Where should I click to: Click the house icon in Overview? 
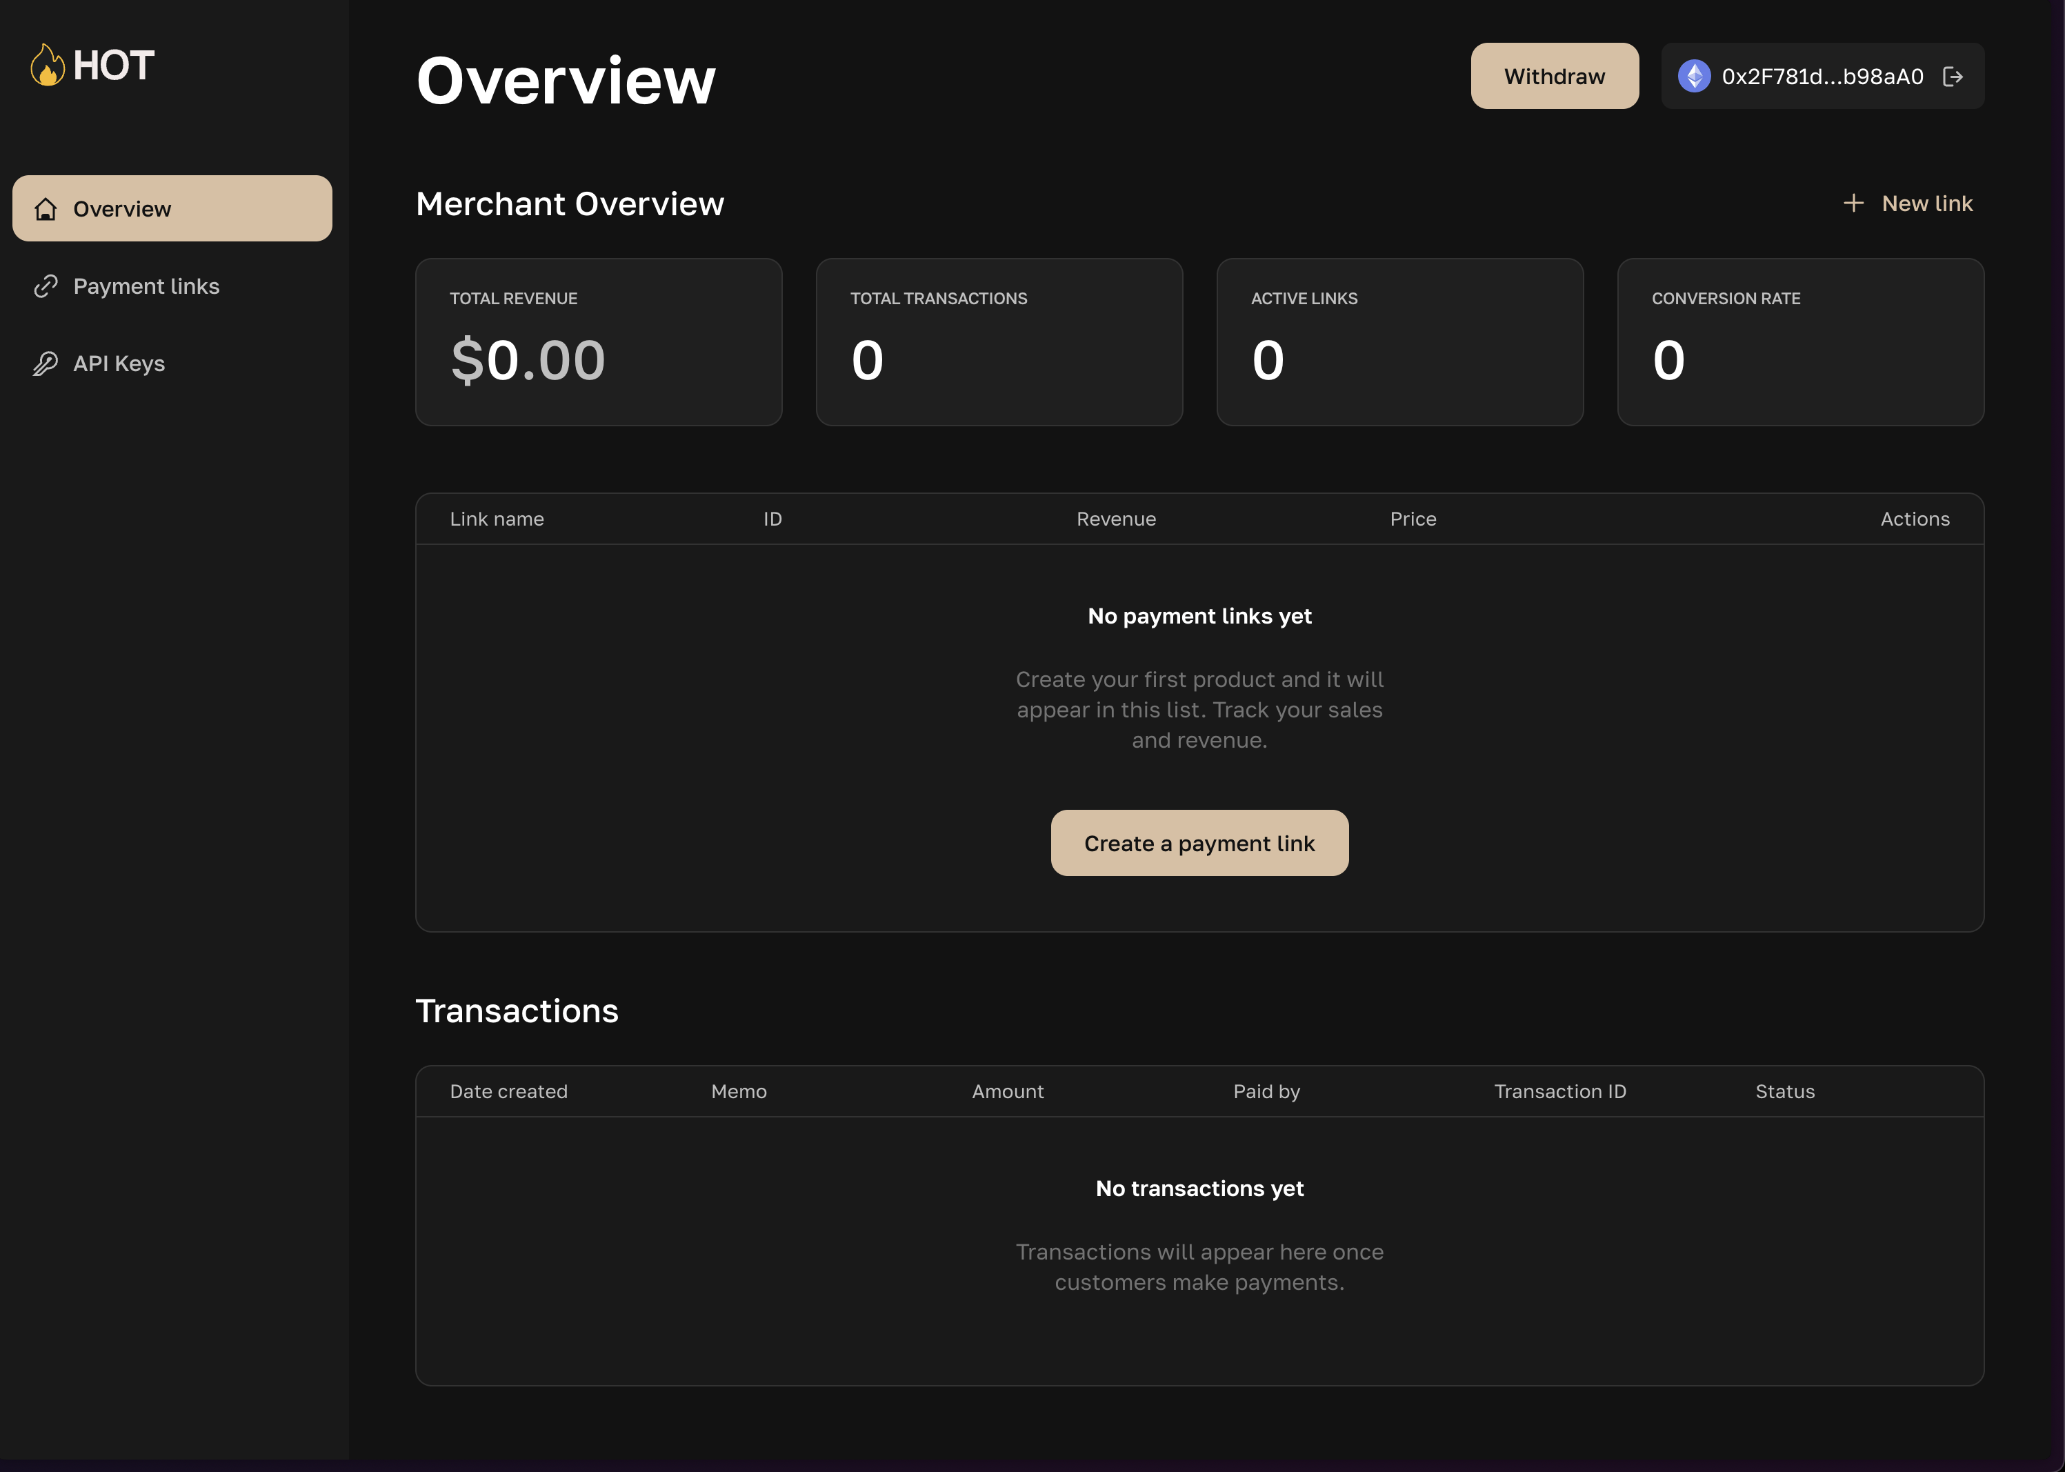46,210
